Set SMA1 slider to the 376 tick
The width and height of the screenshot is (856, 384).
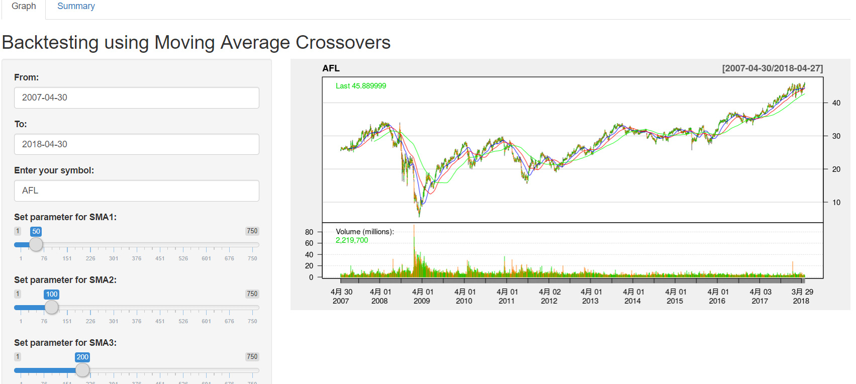click(x=137, y=245)
